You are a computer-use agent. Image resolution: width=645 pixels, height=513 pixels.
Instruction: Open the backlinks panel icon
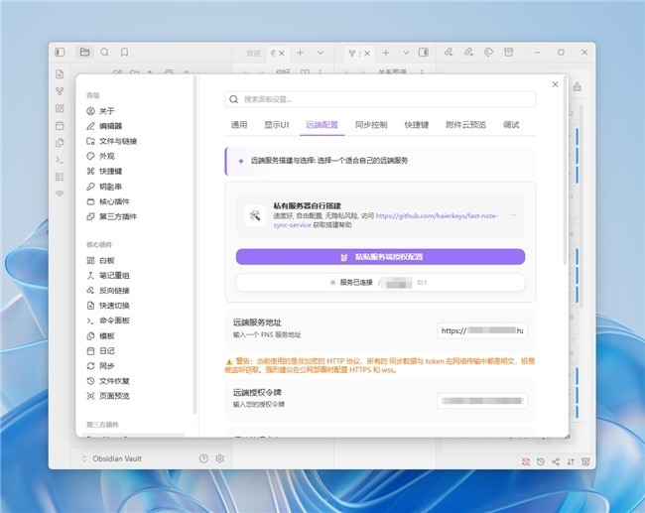(449, 53)
